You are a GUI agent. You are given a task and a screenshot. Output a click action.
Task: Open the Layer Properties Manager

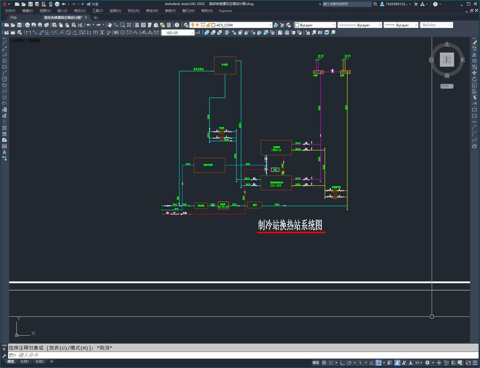pos(186,25)
